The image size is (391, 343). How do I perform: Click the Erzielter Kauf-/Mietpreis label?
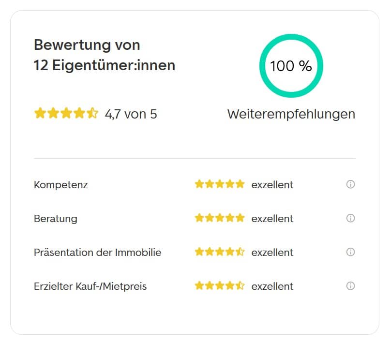tap(90, 286)
